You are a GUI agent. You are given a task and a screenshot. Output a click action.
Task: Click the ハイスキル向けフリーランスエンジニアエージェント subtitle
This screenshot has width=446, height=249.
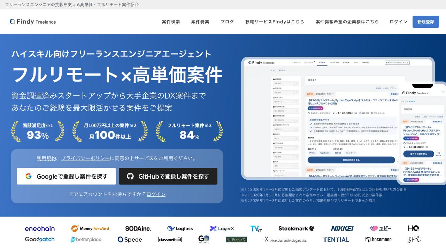pyautogui.click(x=111, y=54)
